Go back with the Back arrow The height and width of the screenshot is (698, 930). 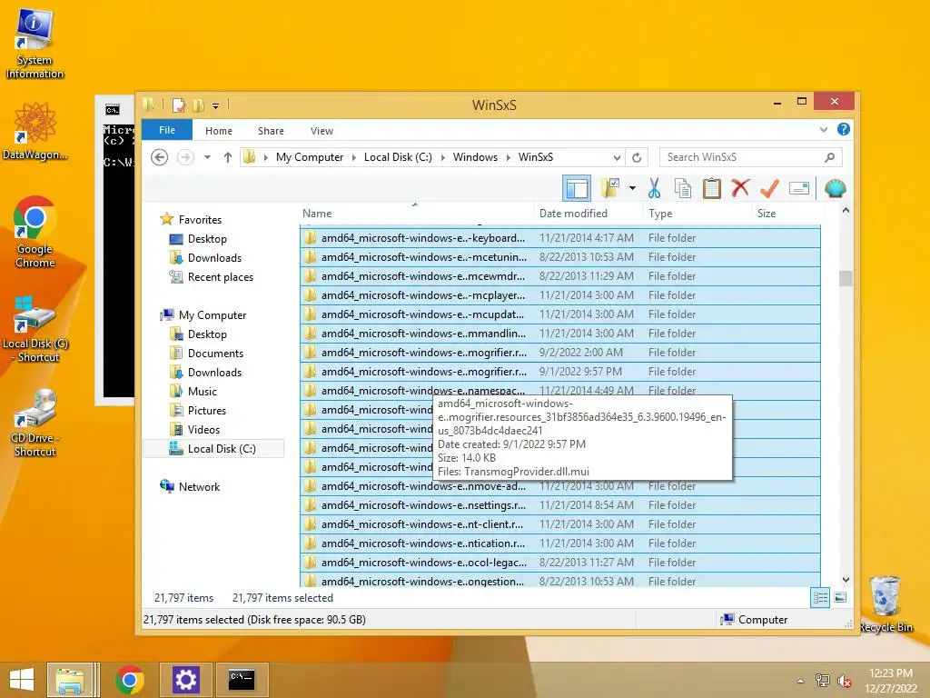point(160,157)
